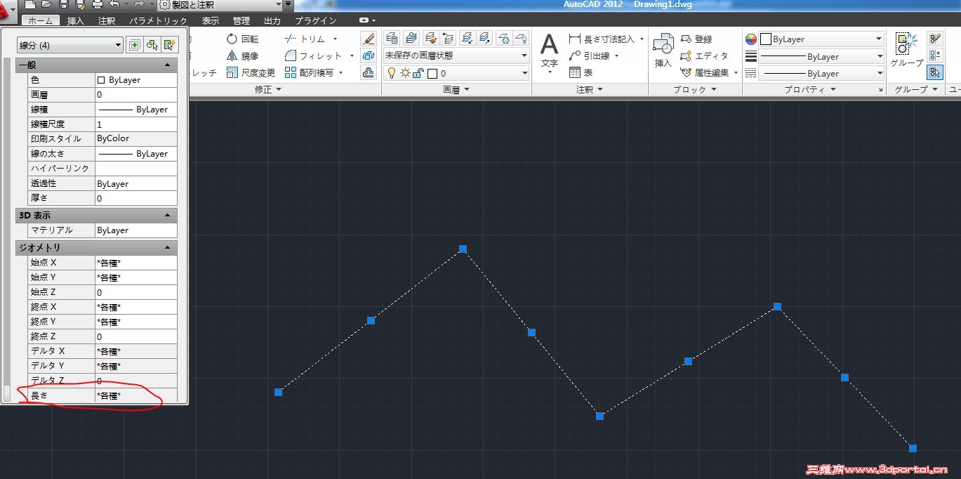Open the Block Editor (エディタ)
This screenshot has width=961, height=479.
705,55
